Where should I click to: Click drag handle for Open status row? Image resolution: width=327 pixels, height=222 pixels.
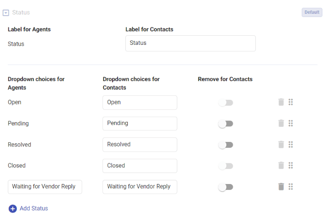coord(291,102)
